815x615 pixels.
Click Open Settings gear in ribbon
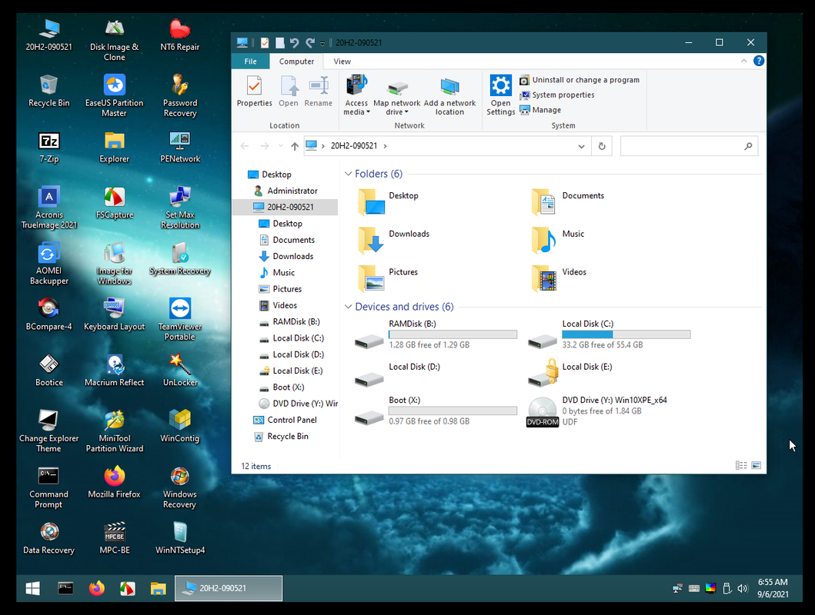tap(500, 95)
